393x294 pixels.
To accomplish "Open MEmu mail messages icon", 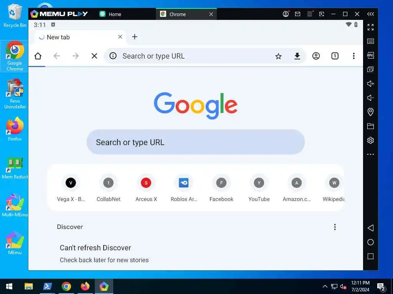I will pyautogui.click(x=297, y=14).
